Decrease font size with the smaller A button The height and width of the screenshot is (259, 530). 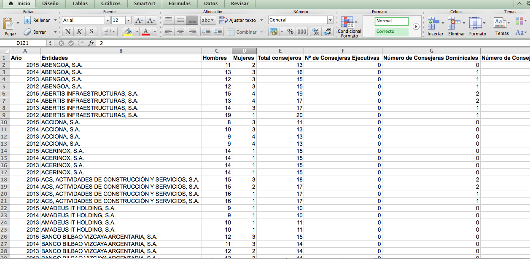pyautogui.click(x=151, y=20)
